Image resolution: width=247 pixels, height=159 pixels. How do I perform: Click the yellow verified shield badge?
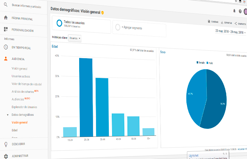click(103, 13)
